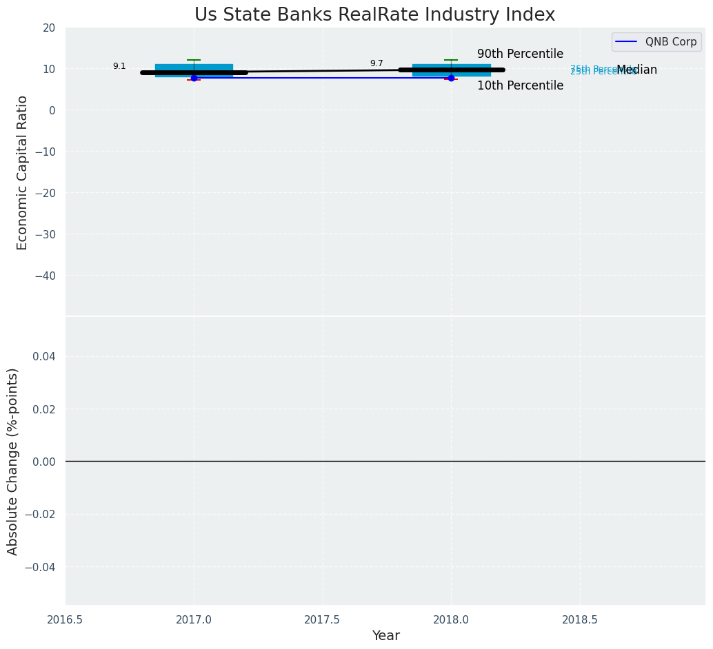Click the blue QNB Corp point at 2017
The height and width of the screenshot is (649, 713).
(194, 78)
